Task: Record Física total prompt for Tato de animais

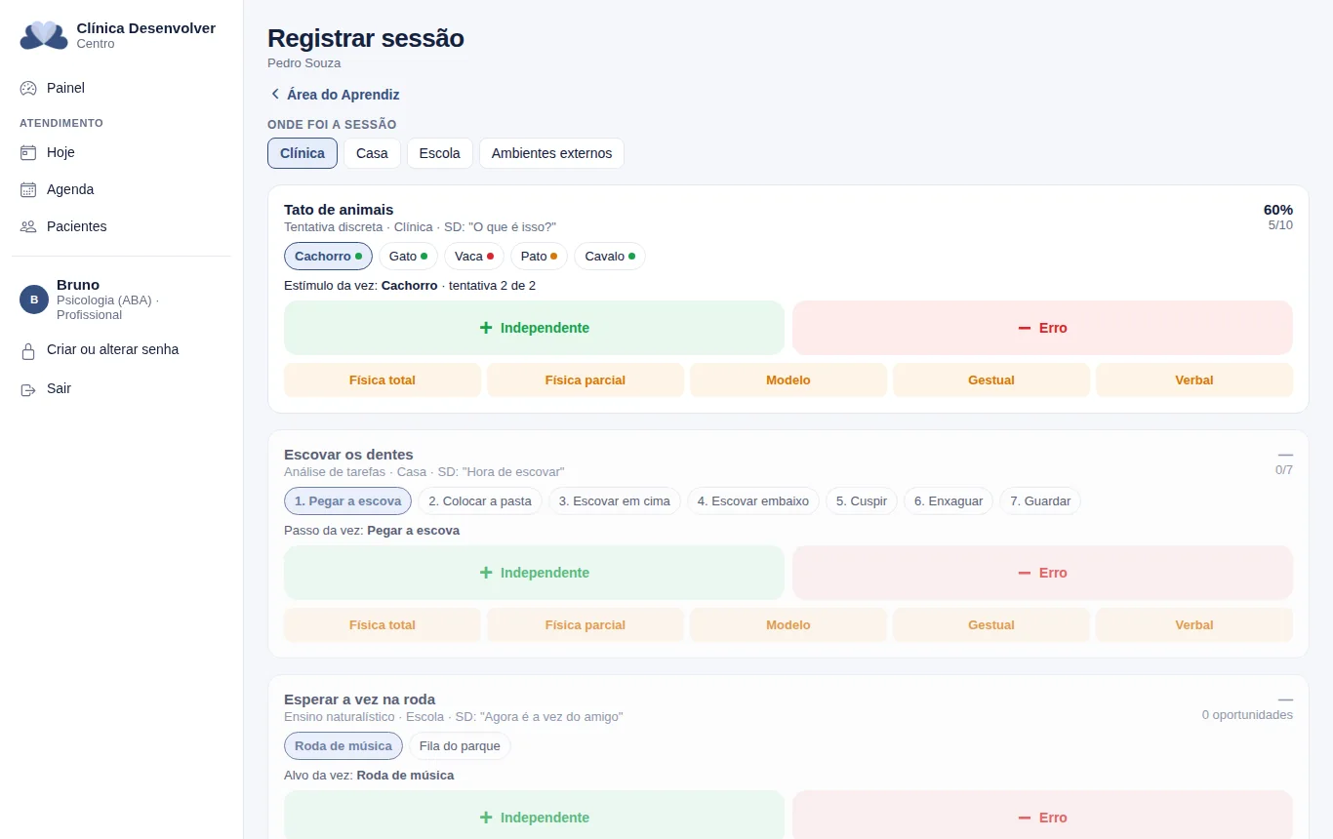Action: pyautogui.click(x=383, y=380)
